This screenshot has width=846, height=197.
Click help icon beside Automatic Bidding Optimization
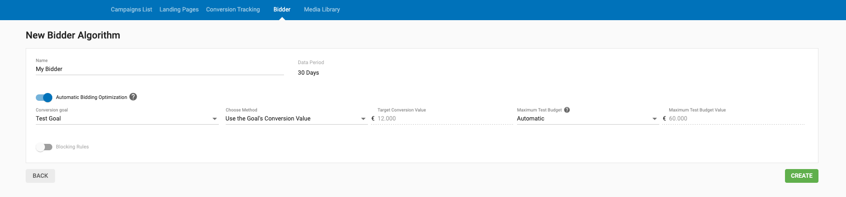(133, 97)
